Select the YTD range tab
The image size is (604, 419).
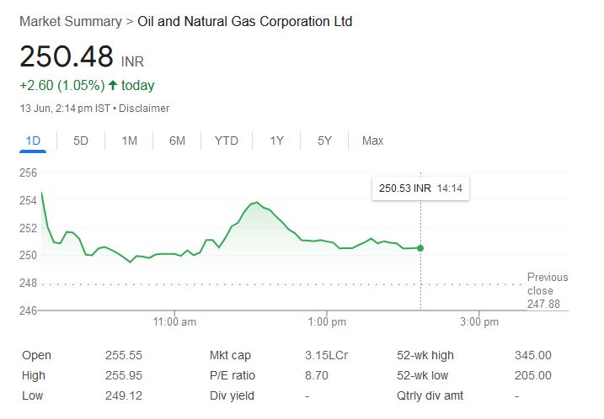(x=226, y=141)
